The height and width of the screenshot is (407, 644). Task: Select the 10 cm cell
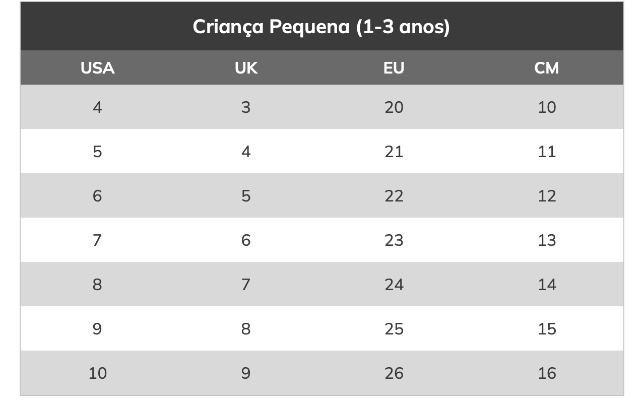(x=547, y=107)
